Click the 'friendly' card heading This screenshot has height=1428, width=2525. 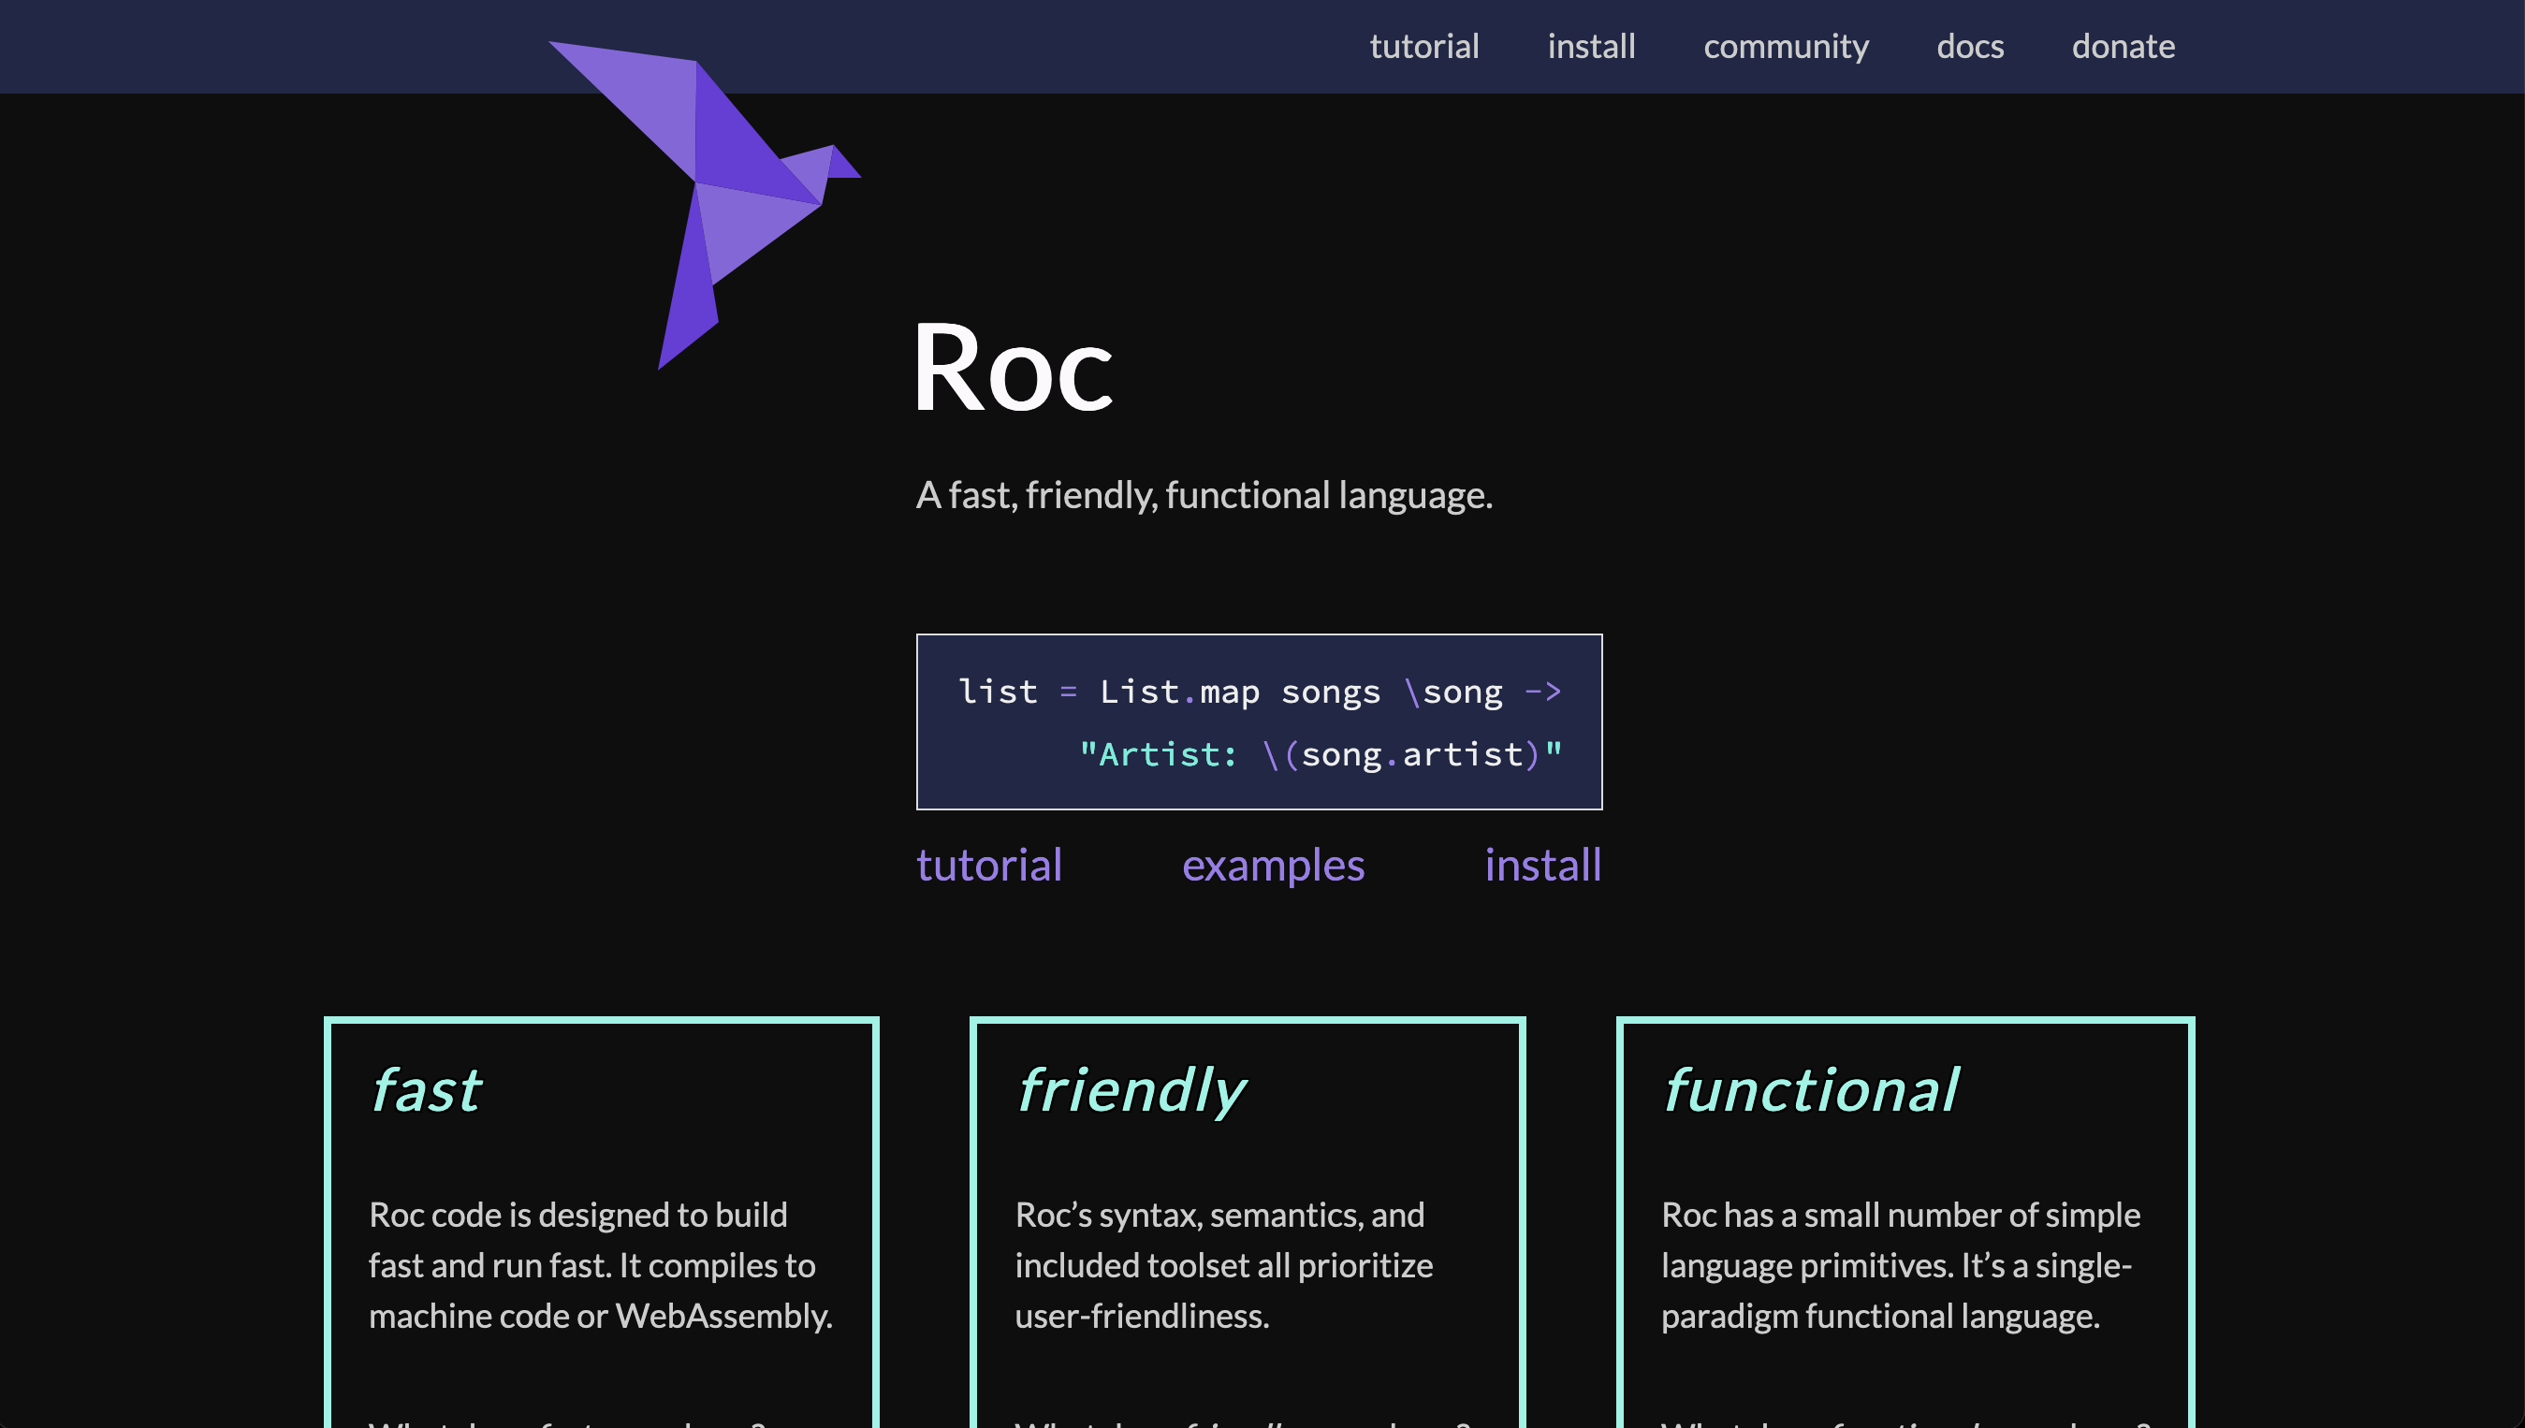[x=1131, y=1092]
